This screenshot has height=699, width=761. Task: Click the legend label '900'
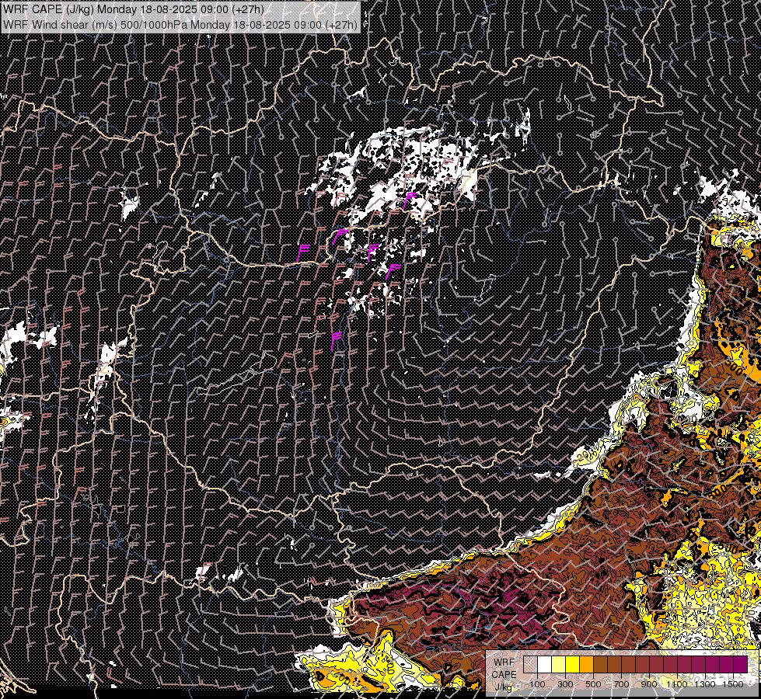(x=649, y=684)
